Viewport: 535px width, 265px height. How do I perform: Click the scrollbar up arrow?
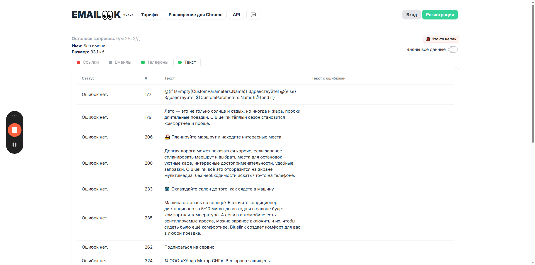533,2
